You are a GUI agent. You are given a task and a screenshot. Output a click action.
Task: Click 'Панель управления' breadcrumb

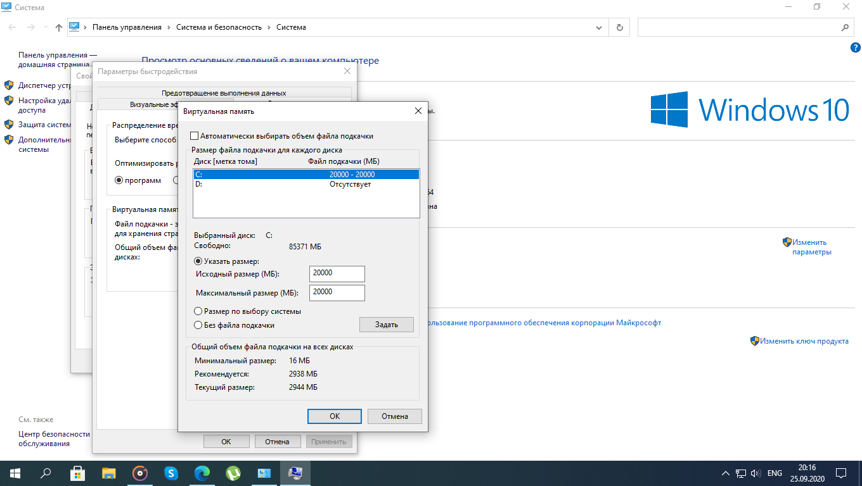click(x=127, y=28)
